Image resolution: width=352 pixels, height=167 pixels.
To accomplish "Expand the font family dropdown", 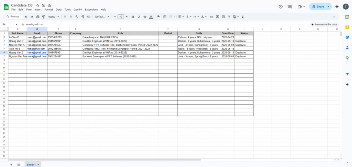I will pos(102,16).
